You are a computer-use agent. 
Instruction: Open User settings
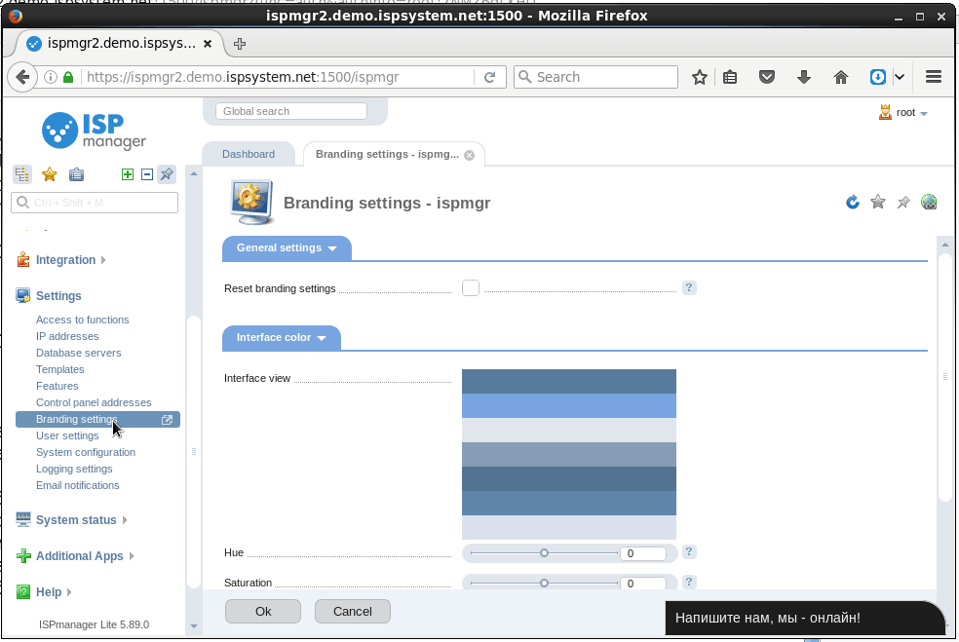pyautogui.click(x=67, y=435)
